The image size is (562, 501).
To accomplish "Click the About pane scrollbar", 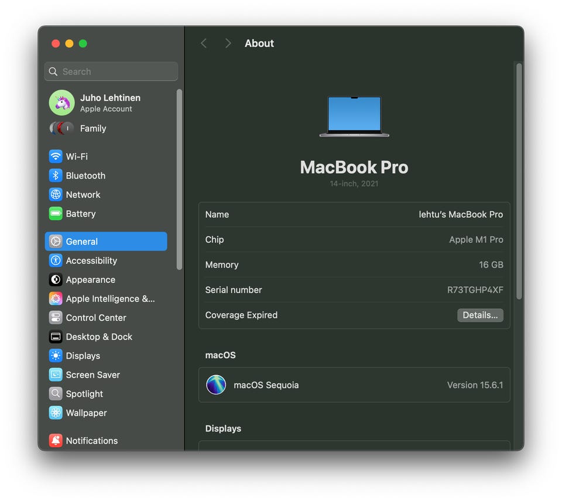I will tap(519, 181).
